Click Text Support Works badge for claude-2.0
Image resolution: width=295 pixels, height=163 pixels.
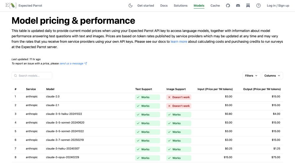(147, 97)
